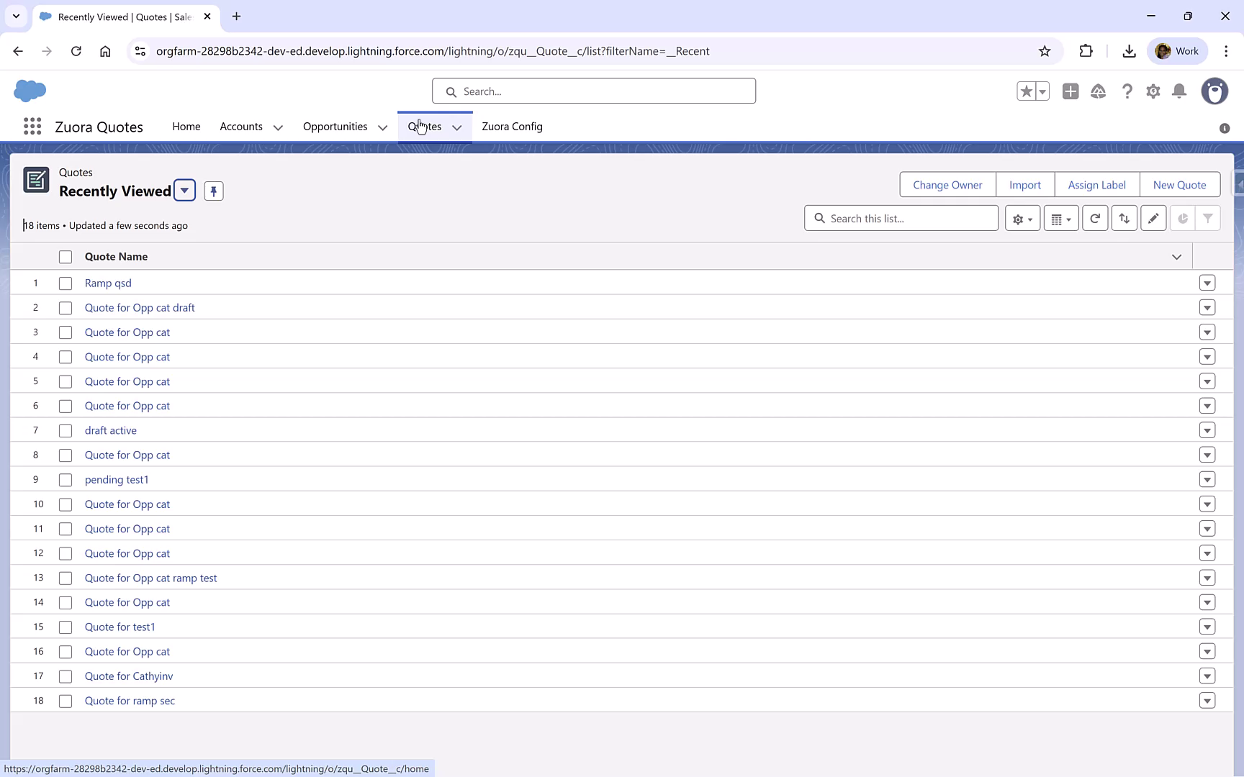Open row actions for pending test1
This screenshot has width=1244, height=777.
pyautogui.click(x=1207, y=479)
